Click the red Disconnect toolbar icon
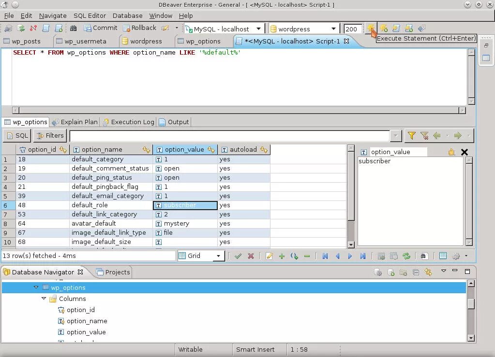Screen dimensions: 495x357 (x=33, y=29)
